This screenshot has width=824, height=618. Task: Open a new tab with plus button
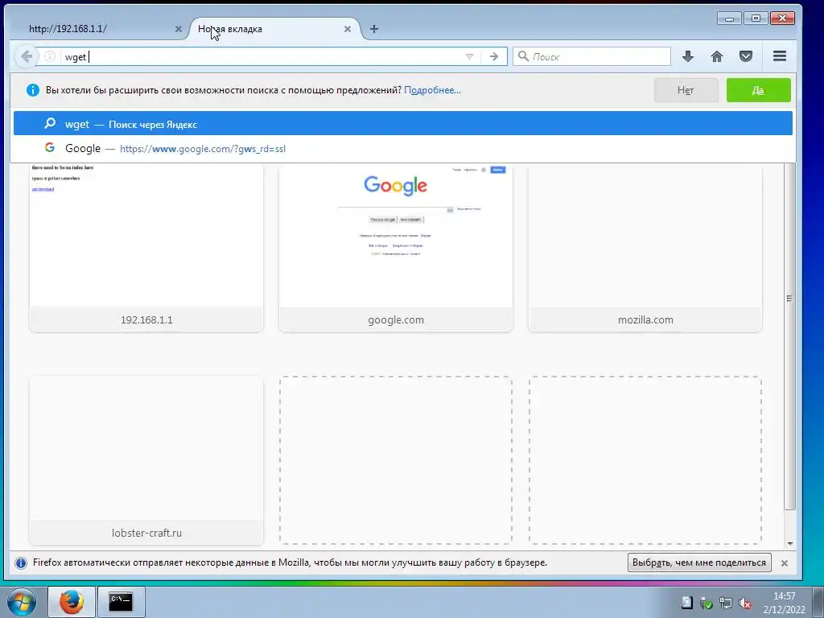tap(373, 29)
